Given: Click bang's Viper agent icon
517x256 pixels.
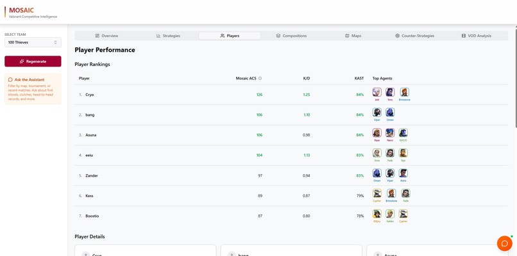Looking at the screenshot, I should tap(377, 113).
